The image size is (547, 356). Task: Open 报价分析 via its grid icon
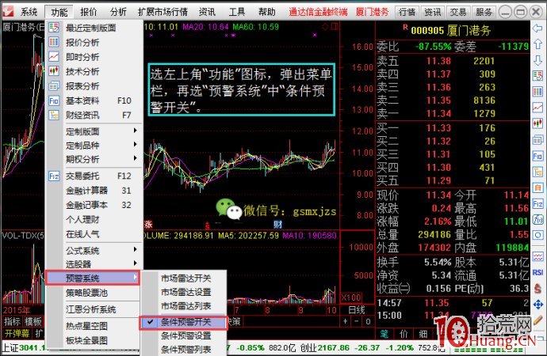click(54, 42)
